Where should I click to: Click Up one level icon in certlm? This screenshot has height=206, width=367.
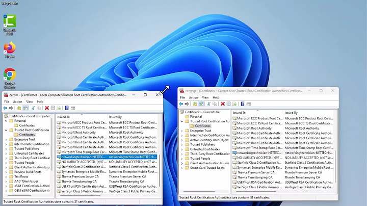pos(19,108)
